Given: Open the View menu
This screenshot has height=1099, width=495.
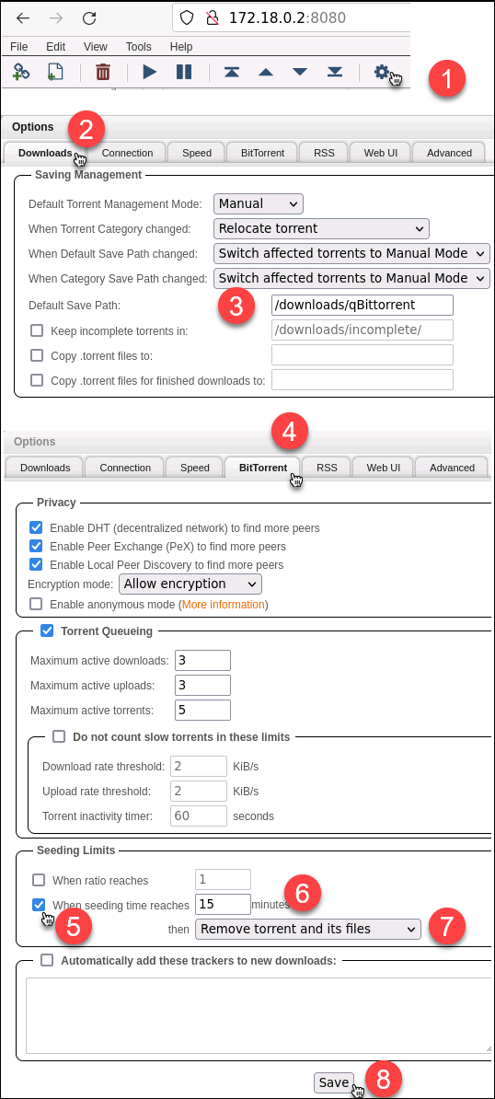Looking at the screenshot, I should (95, 47).
